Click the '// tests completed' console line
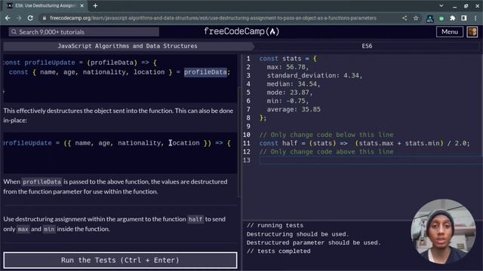The image size is (483, 271). 278,251
